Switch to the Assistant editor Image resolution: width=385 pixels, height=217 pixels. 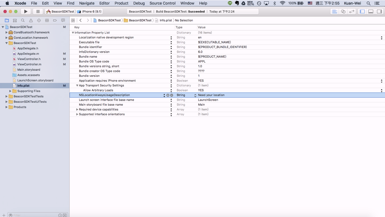[343, 12]
